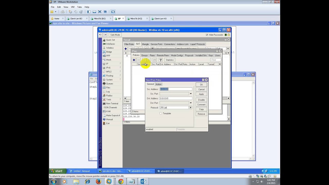329x185 pixels.
Task: Open Chrome from Windows taskbar
Action: pyautogui.click(x=121, y=182)
